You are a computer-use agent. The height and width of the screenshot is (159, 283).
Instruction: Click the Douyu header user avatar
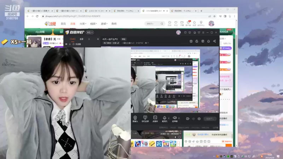click(x=211, y=23)
